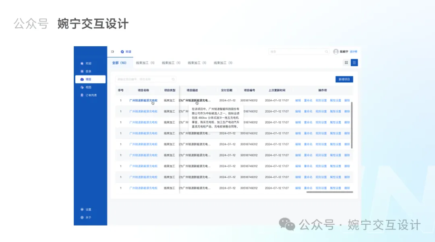The image size is (435, 242).
Task: Click the table's horizontal scrollbar
Action: pyautogui.click(x=329, y=192)
